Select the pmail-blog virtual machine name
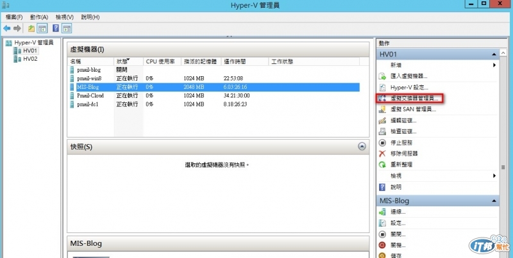 (89, 70)
